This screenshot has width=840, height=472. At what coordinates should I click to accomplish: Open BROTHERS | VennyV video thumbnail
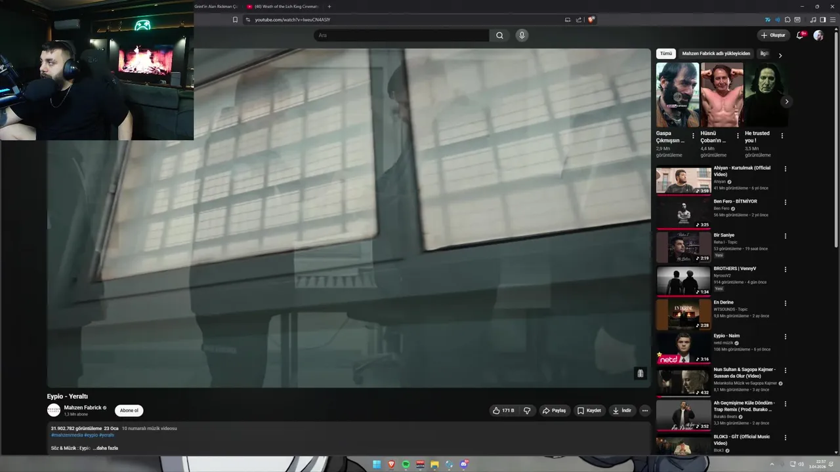click(x=683, y=281)
